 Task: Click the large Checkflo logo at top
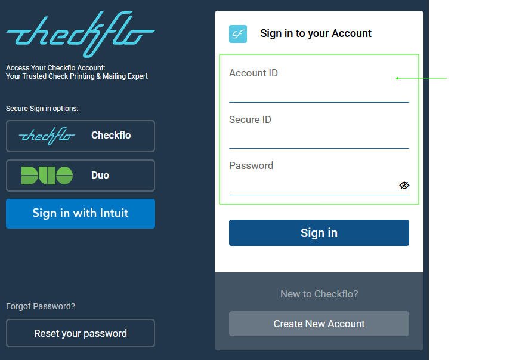[81, 34]
